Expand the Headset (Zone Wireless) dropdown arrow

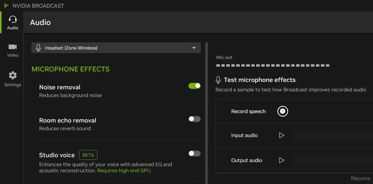[194, 48]
